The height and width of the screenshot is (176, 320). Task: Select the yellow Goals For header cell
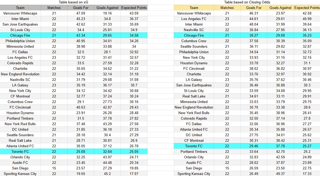tap(254, 8)
